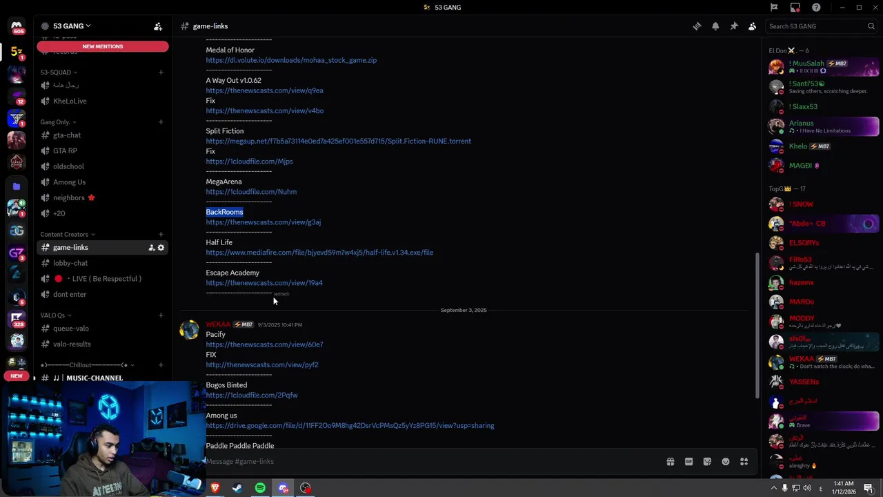This screenshot has width=883, height=497.
Task: Open Discord help icon
Action: (x=816, y=8)
